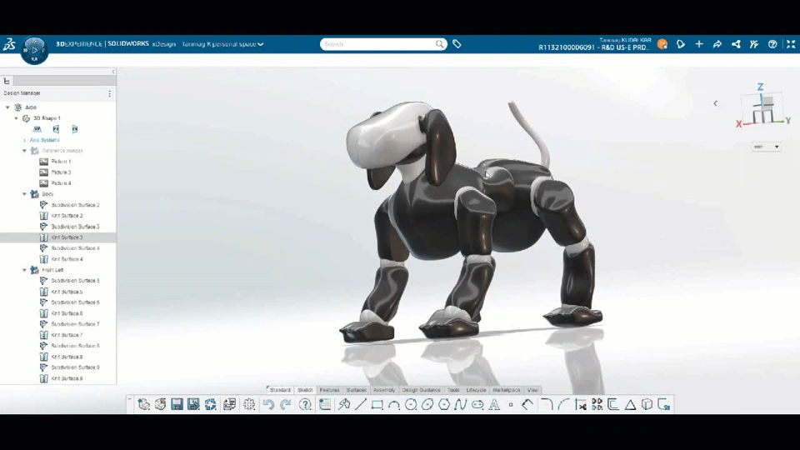Image resolution: width=800 pixels, height=450 pixels.
Task: Open the orange user profile avatar
Action: (662, 44)
